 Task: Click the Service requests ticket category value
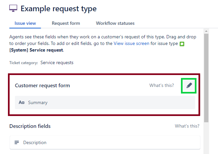click(x=57, y=62)
